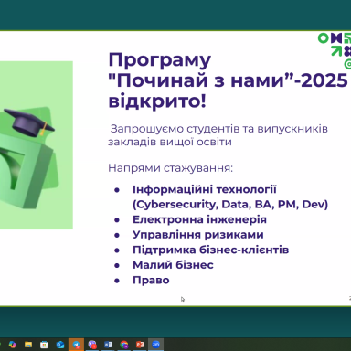Click the "Електронна інженерія" bullet

pyautogui.click(x=199, y=219)
